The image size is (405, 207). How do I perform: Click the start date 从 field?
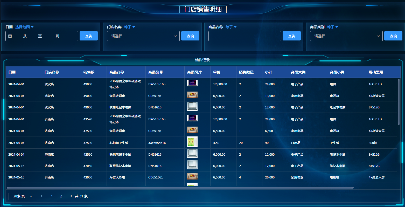pyautogui.click(x=25, y=36)
